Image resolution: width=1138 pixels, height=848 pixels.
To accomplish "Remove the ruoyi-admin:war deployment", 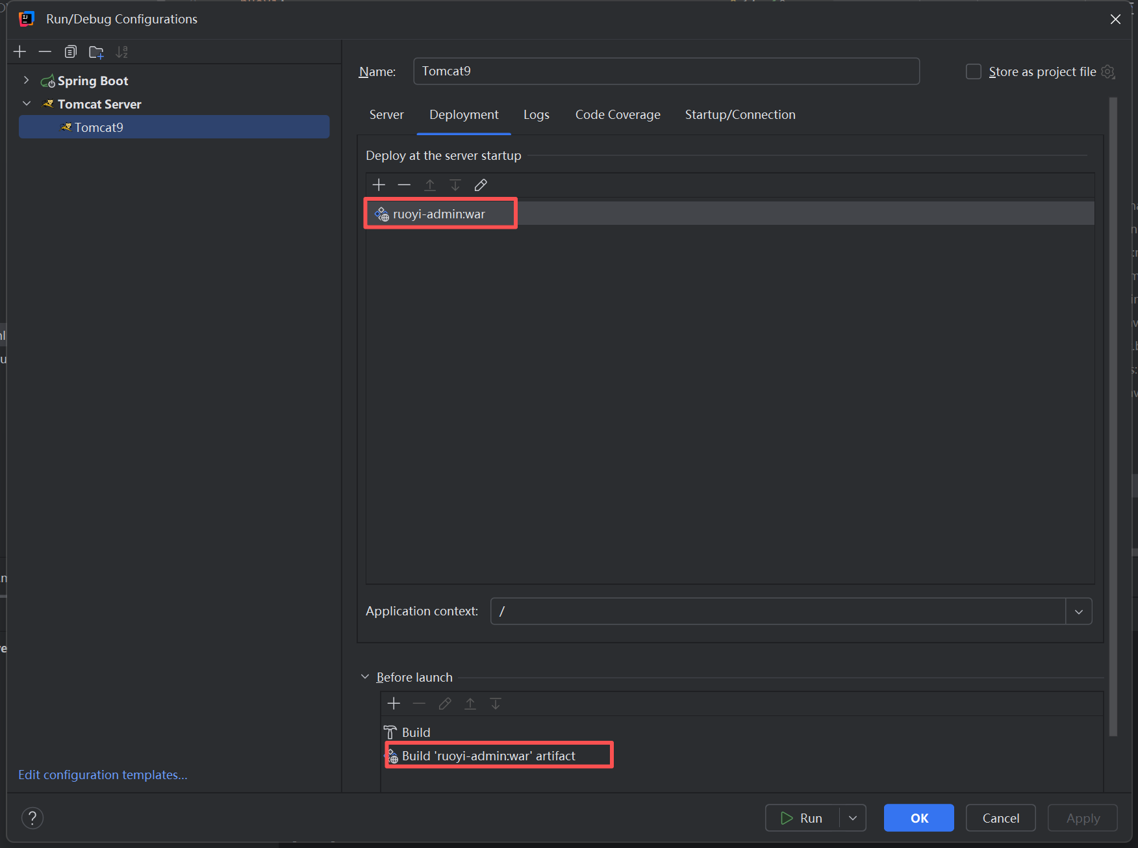I will tap(404, 185).
